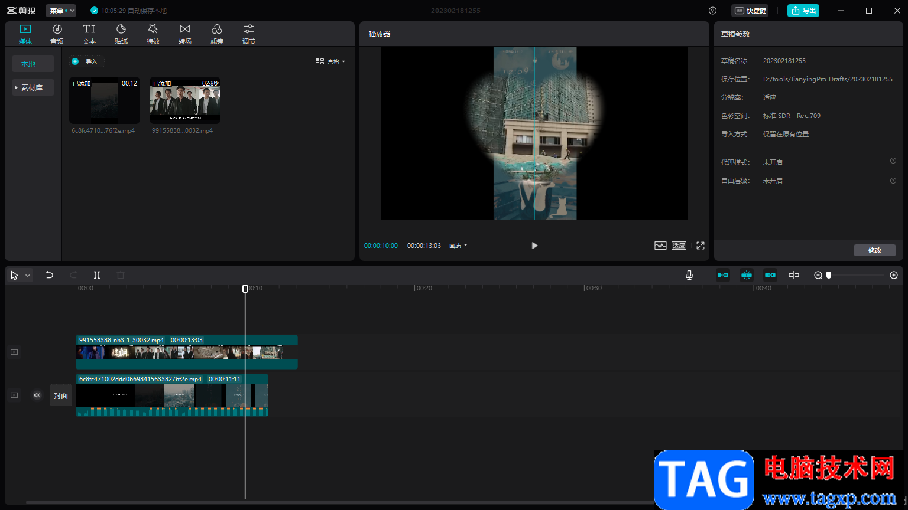The height and width of the screenshot is (510, 908).
Task: Open the 宫格 grid view dropdown
Action: tap(330, 61)
